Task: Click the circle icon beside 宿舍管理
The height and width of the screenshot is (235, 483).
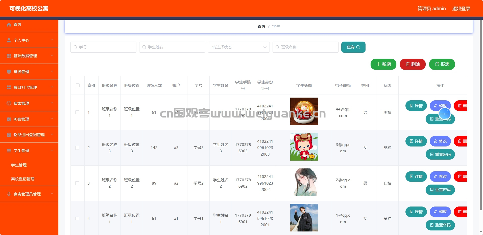Action: [x=9, y=103]
